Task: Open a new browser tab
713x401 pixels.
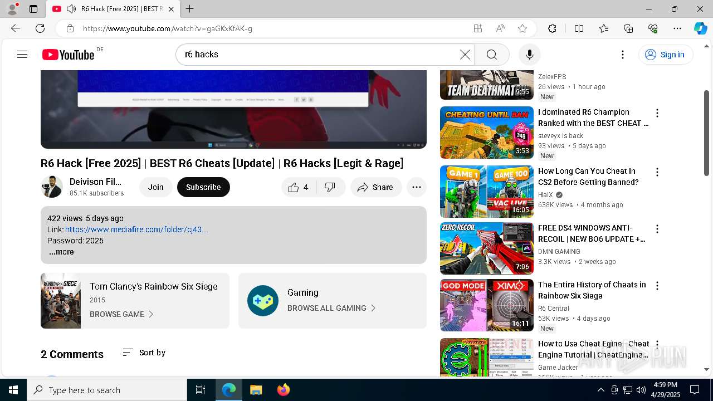Action: (189, 9)
